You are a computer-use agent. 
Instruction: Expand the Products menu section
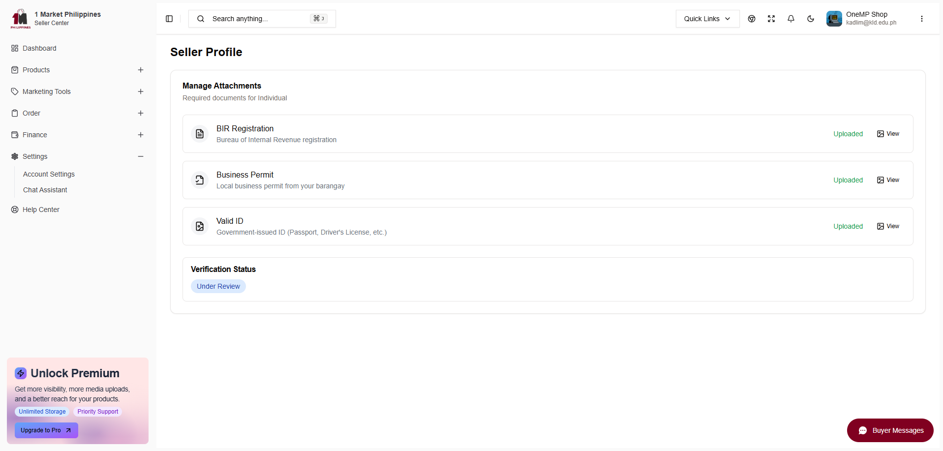[141, 70]
